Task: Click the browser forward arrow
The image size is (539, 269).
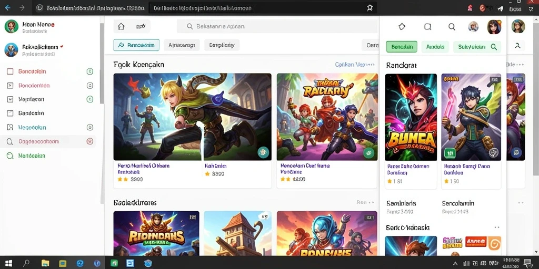Action: 22,7
